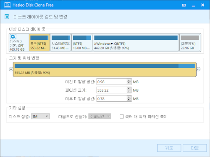The width and height of the screenshot is (210, 157).
Task: Click the disk layout review header icon
Action: [x=7, y=16]
